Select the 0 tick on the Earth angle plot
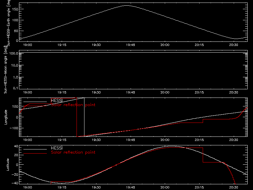253x190 pixels. pyautogui.click(x=17, y=41)
